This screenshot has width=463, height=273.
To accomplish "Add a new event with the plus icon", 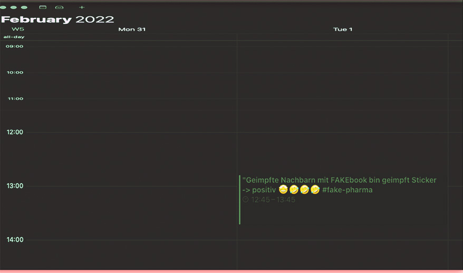I will (x=82, y=7).
